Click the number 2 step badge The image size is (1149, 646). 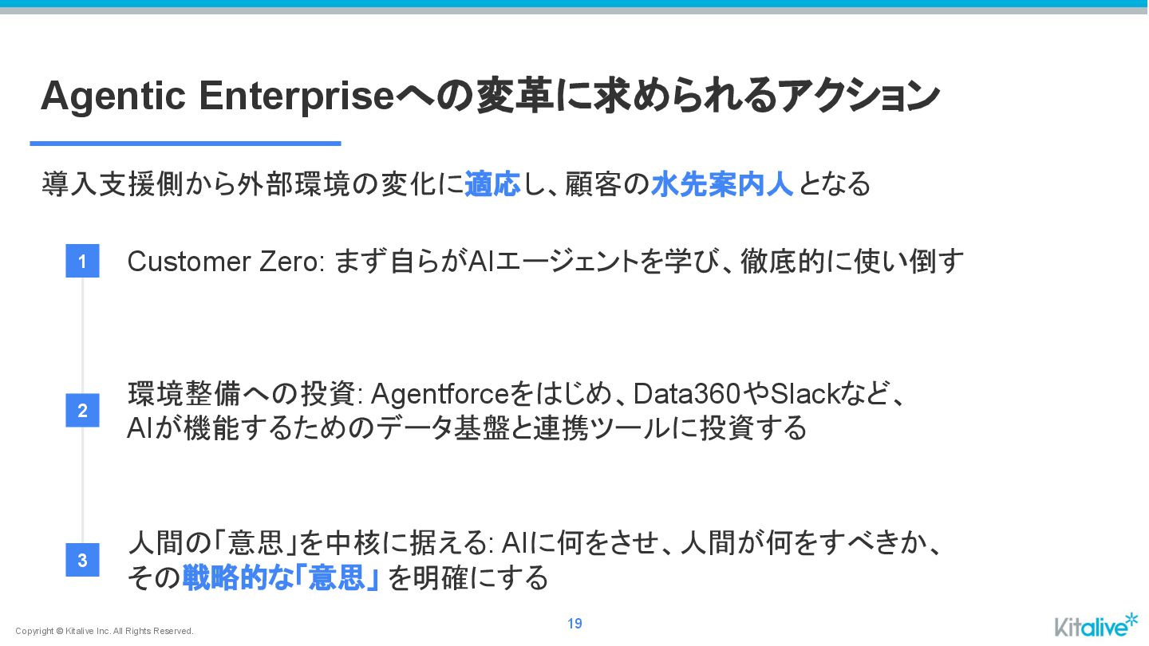[x=82, y=411]
